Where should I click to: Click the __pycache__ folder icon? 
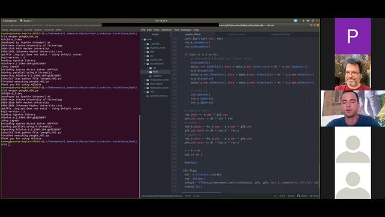148,43
